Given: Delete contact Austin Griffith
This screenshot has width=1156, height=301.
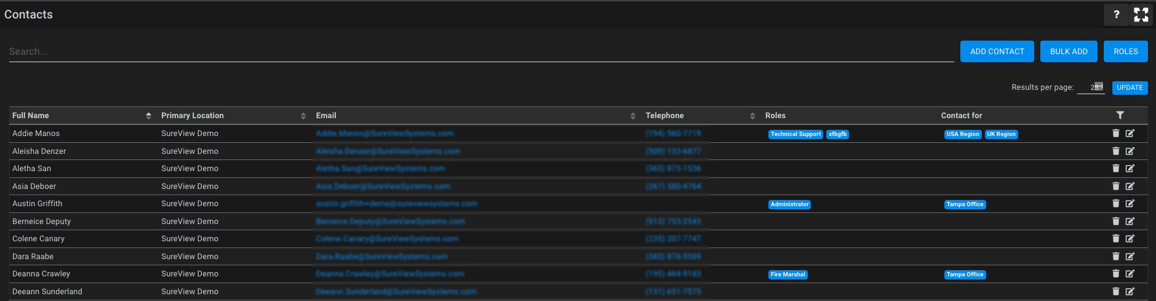Looking at the screenshot, I should point(1116,203).
